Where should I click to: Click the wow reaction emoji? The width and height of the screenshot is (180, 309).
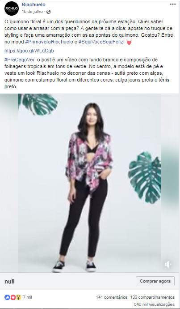18,297
